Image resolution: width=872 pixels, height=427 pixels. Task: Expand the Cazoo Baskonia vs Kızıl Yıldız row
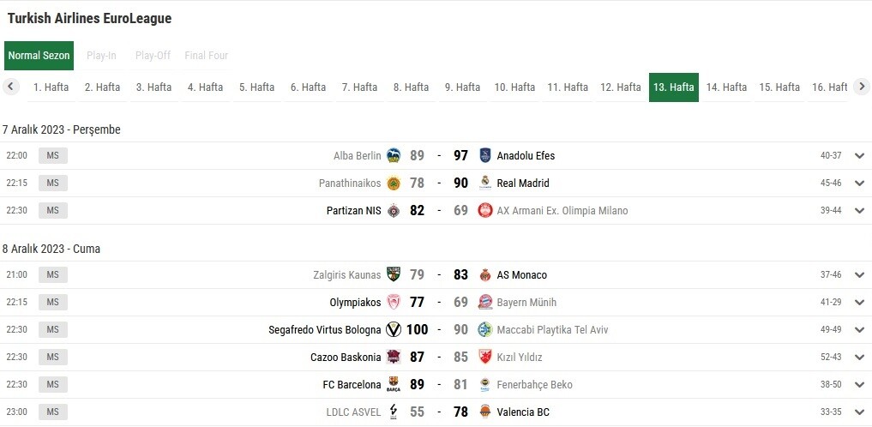pyautogui.click(x=860, y=357)
